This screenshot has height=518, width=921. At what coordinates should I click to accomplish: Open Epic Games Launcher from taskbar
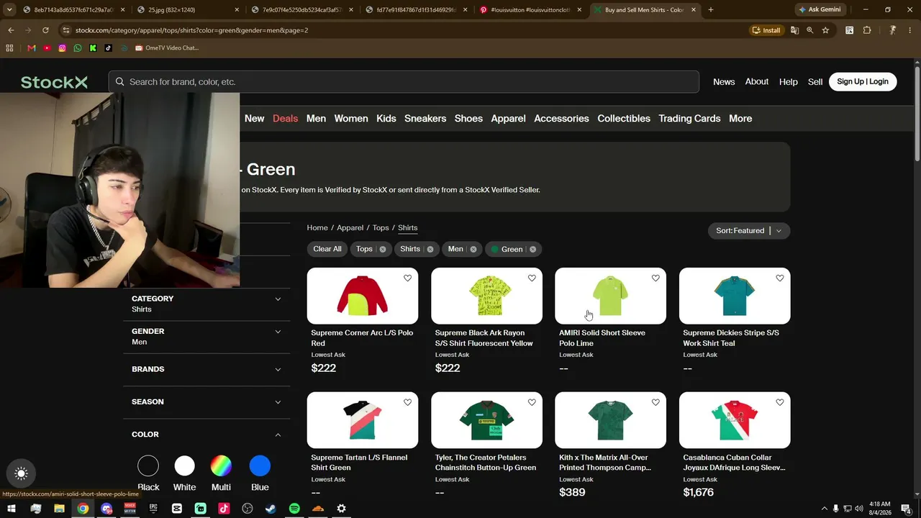(153, 509)
